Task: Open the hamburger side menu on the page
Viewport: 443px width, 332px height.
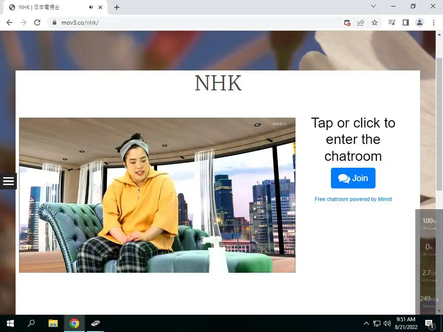Action: pos(8,181)
